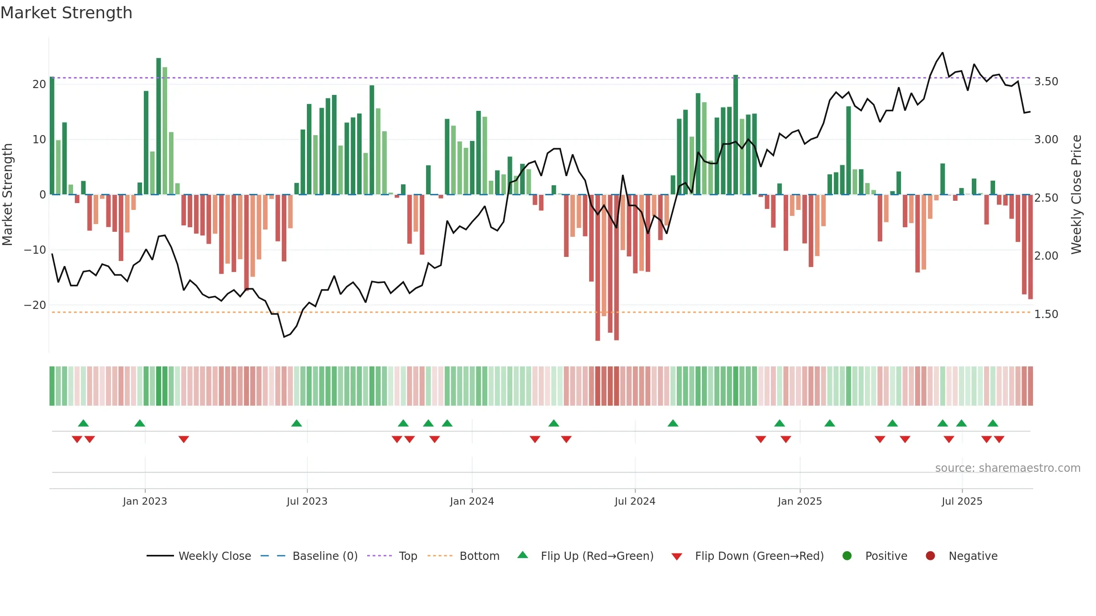
Task: Hide the Bottom dotted line via legend
Action: (464, 556)
